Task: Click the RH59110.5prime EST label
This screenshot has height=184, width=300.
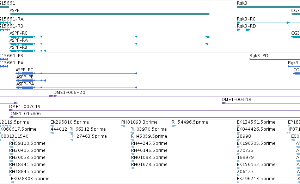Action: (27, 143)
